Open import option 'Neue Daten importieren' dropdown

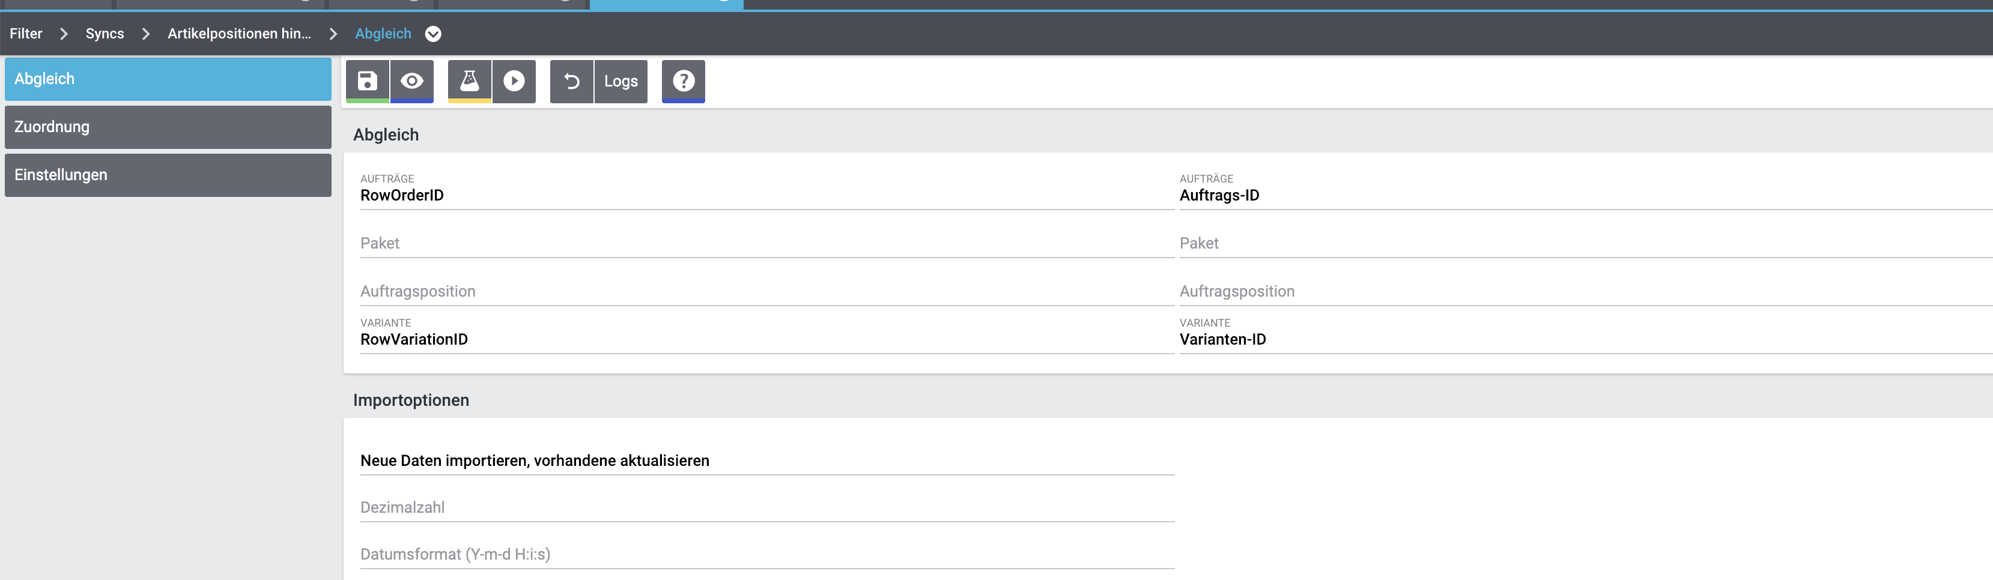[766, 460]
